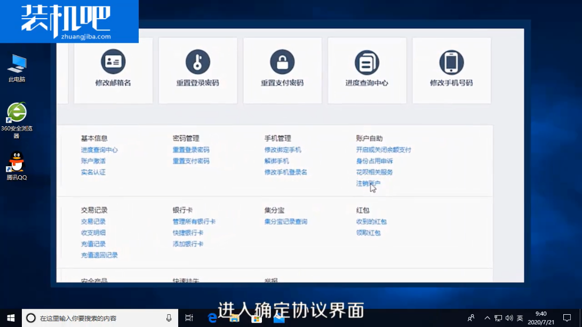Viewport: 582px width, 327px height.
Task: Click the 重置支付密码 padlock icon
Action: pos(282,62)
